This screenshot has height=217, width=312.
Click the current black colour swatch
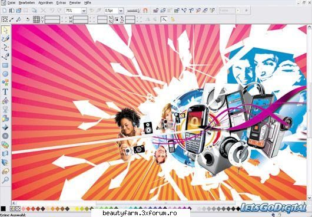pyautogui.click(x=3, y=209)
